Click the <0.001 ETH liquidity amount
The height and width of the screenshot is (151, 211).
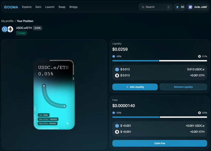point(197,75)
